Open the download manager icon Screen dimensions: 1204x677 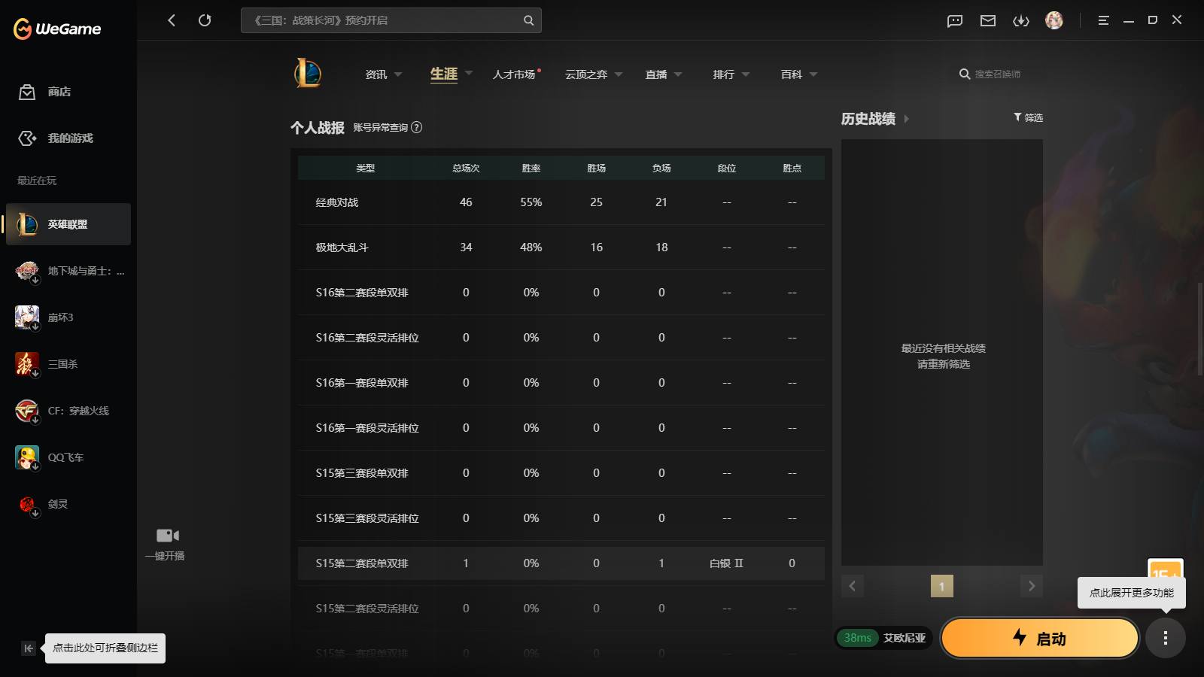click(x=1021, y=21)
